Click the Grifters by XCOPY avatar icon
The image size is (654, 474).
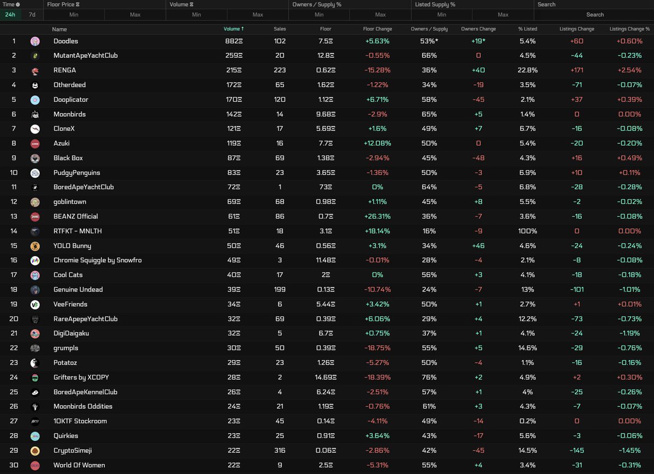pos(35,378)
